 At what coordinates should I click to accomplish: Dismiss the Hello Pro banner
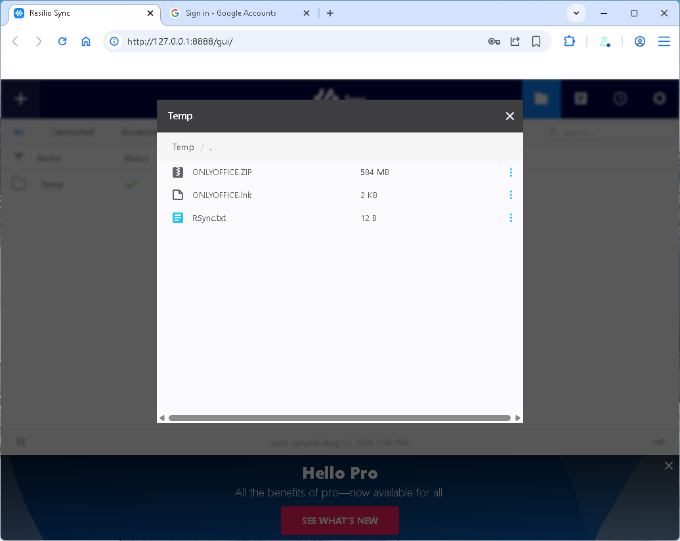coord(669,466)
